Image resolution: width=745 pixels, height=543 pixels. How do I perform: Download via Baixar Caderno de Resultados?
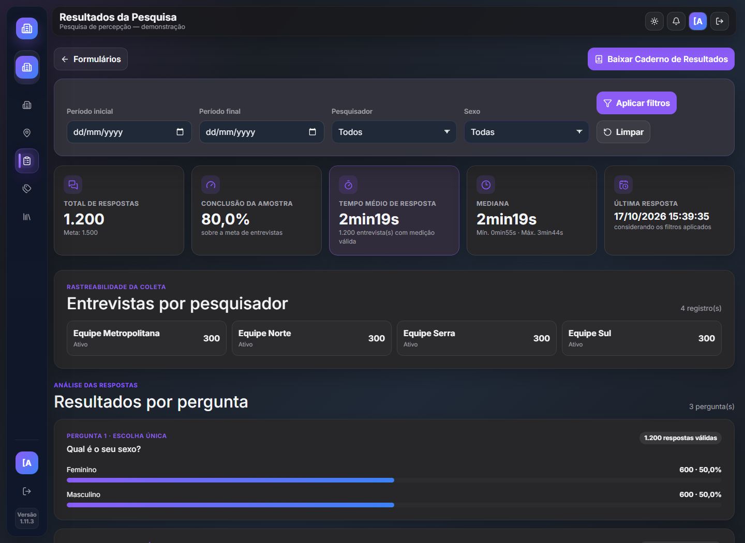[x=661, y=59]
